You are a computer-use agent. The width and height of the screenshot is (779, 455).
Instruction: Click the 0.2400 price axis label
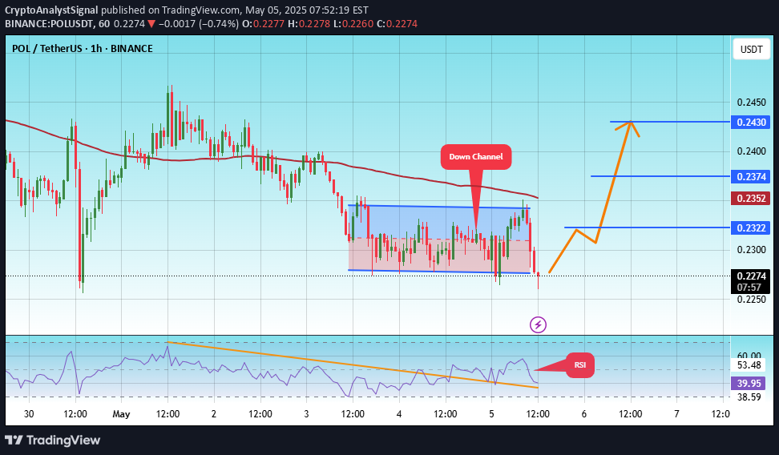[x=751, y=151]
